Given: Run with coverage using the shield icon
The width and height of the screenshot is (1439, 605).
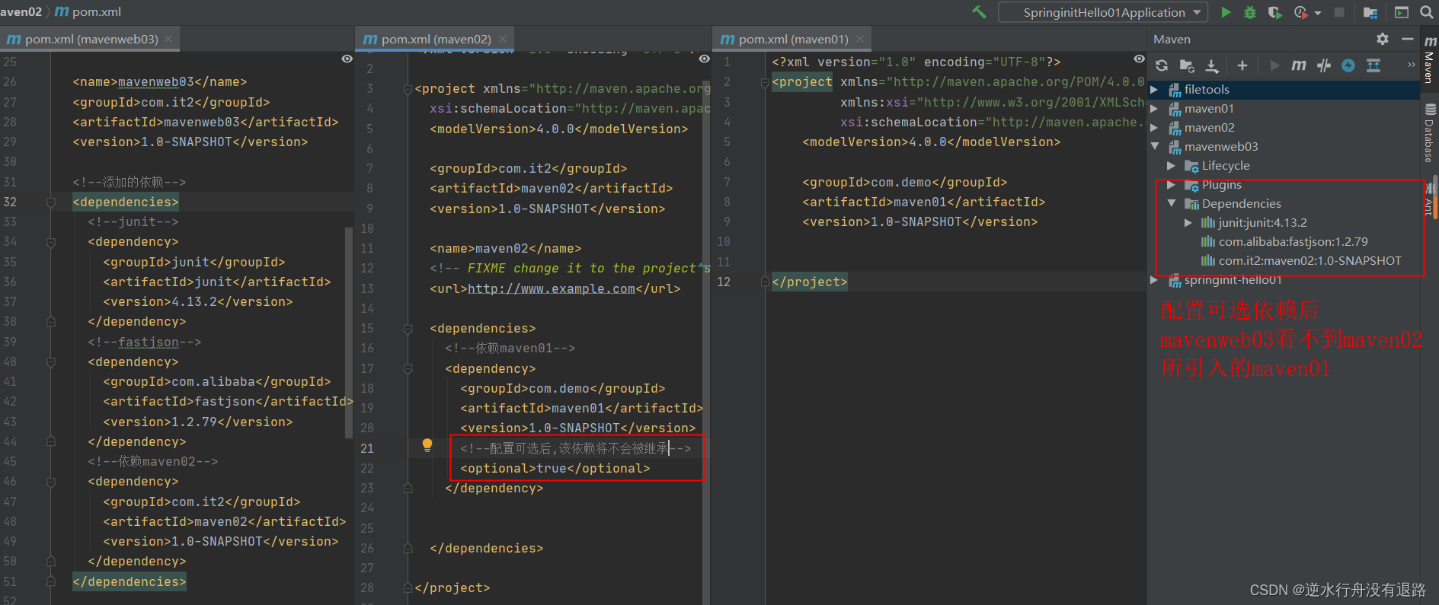Looking at the screenshot, I should point(1274,12).
